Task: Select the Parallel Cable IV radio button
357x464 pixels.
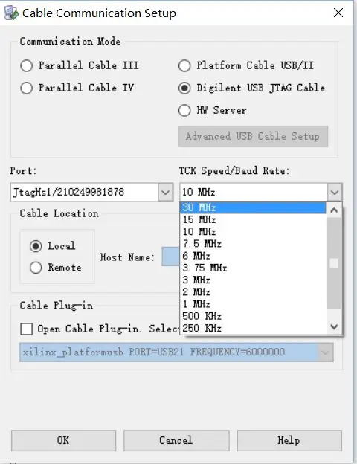Action: coord(26,88)
